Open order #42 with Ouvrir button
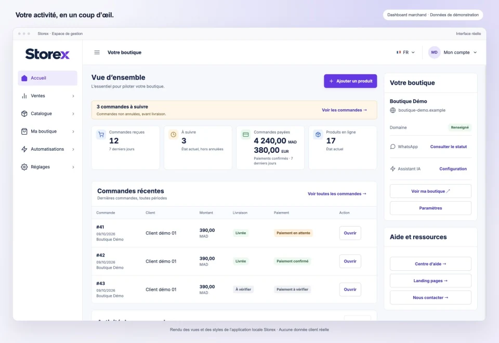Viewport: 499px width, 343px height. (x=350, y=261)
